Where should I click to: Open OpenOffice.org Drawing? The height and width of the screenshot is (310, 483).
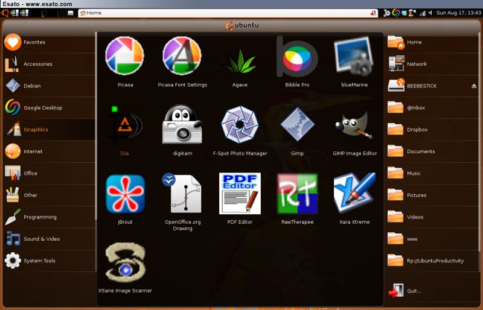(182, 201)
